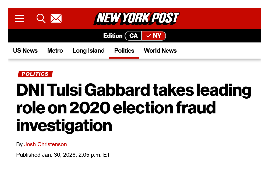The height and width of the screenshot is (172, 269).
Task: Click the DNI Tulsi Gabbard article headline
Action: click(x=133, y=91)
